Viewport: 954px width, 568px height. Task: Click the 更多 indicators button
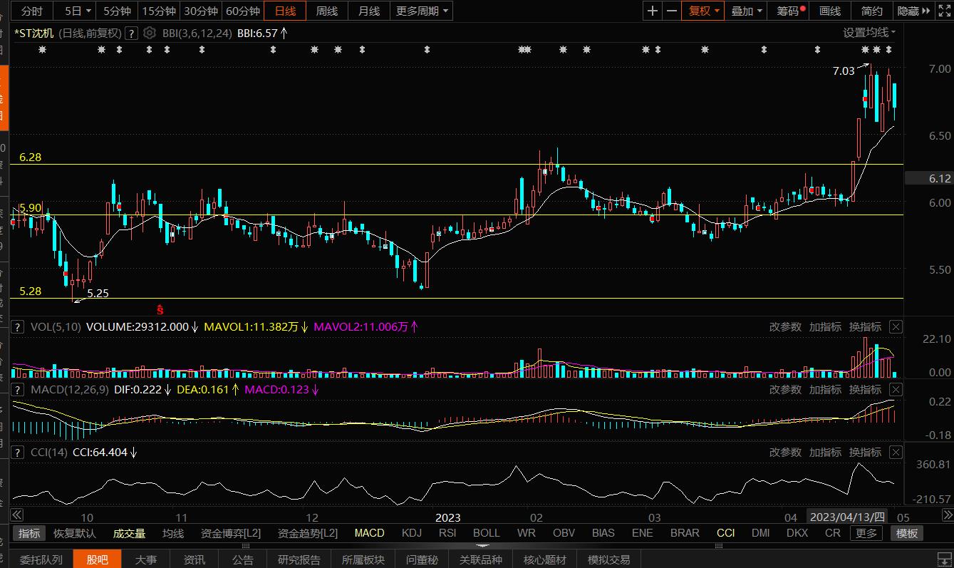coord(867,533)
